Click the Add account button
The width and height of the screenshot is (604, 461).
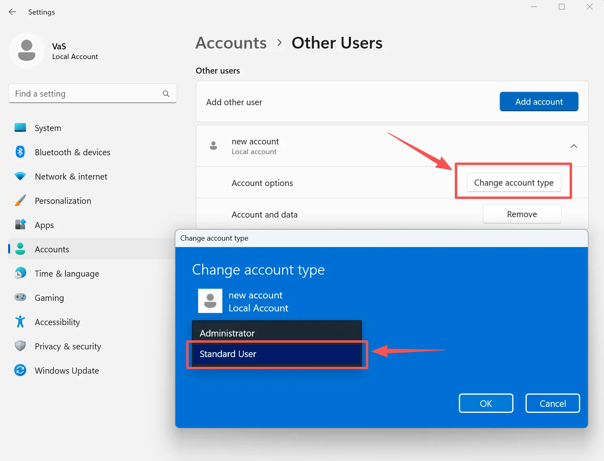[539, 102]
